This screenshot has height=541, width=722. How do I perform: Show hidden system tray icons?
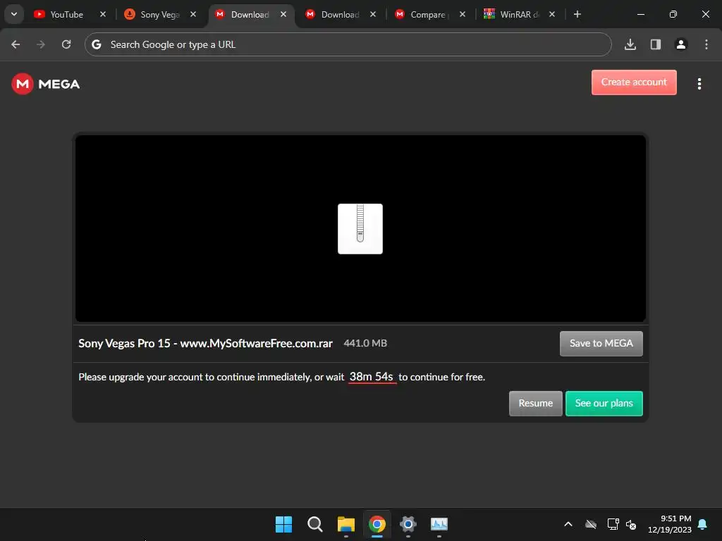pyautogui.click(x=568, y=524)
